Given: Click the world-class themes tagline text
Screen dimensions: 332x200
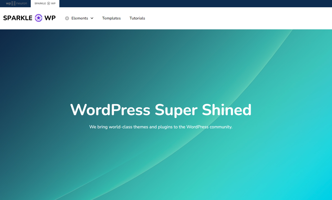Looking at the screenshot, I should 161,127.
